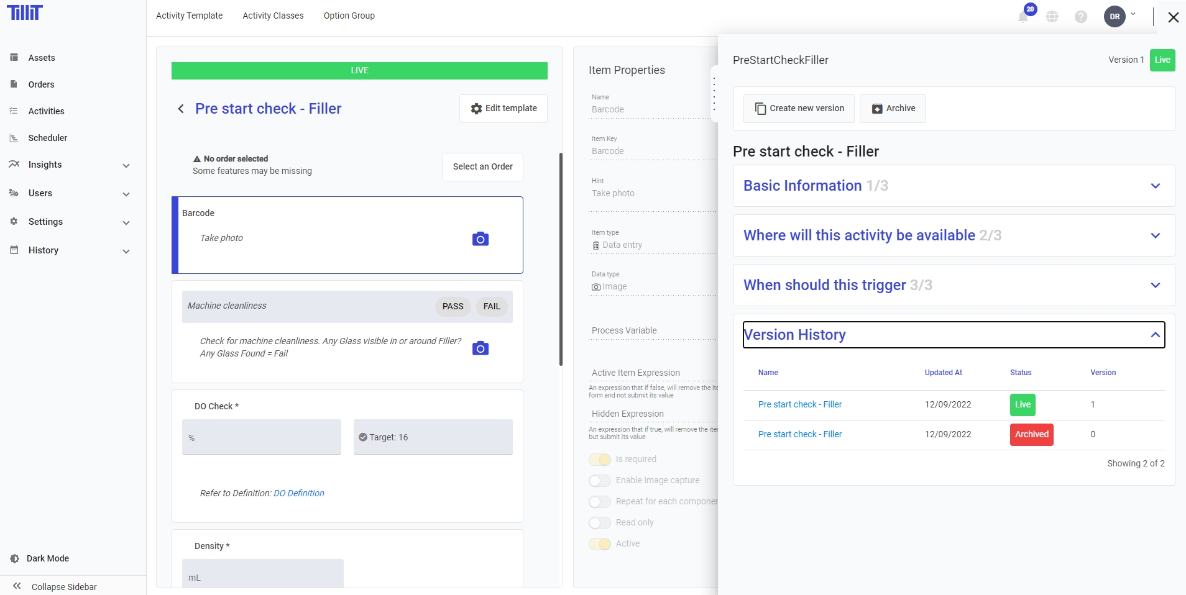Close the side panel with X

click(x=1173, y=17)
